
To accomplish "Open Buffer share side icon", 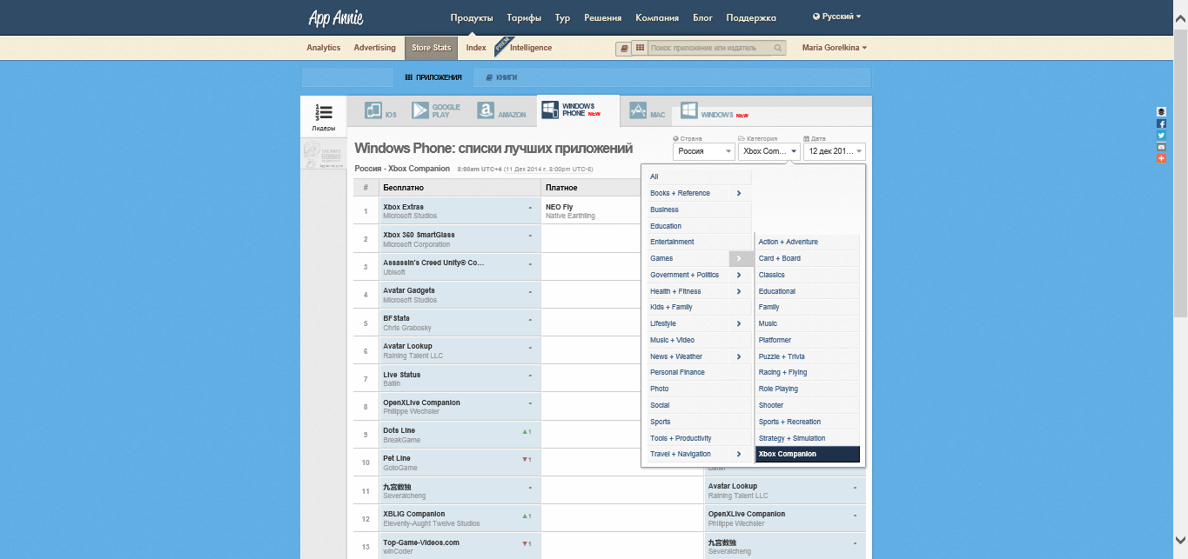I will pyautogui.click(x=1161, y=112).
